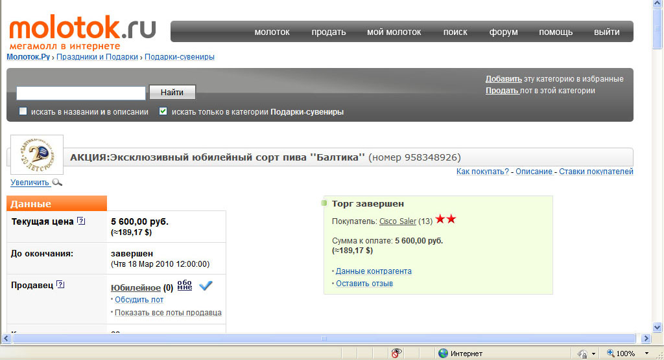Focus the search text field
664x360 pixels.
pos(81,93)
